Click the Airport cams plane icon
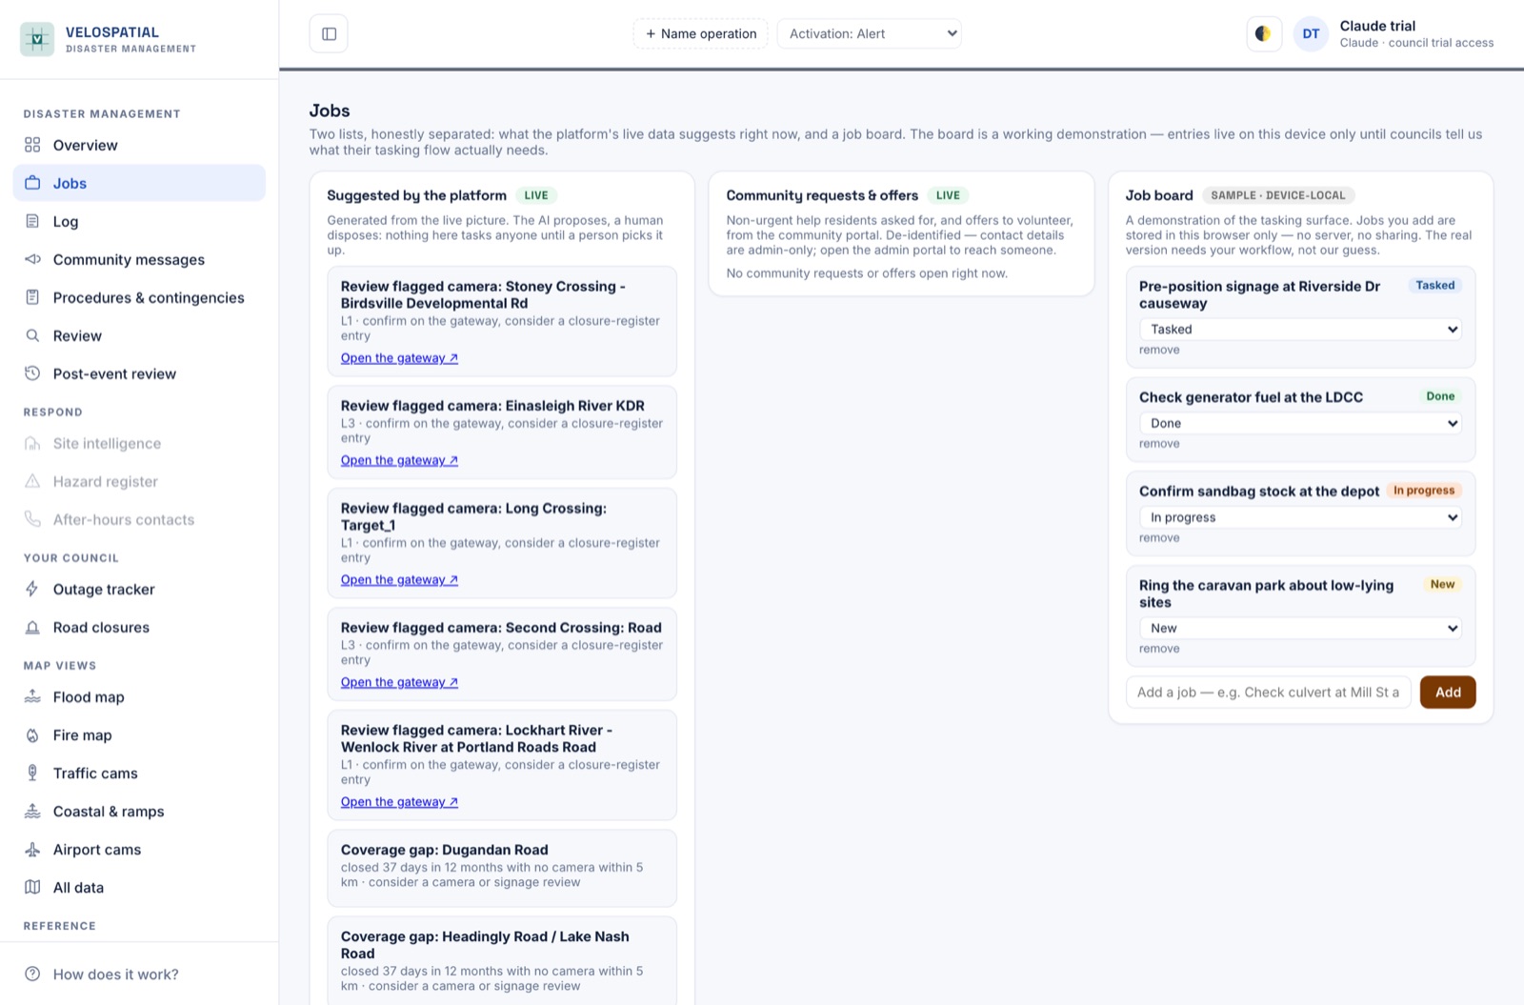This screenshot has width=1524, height=1005. coord(32,849)
